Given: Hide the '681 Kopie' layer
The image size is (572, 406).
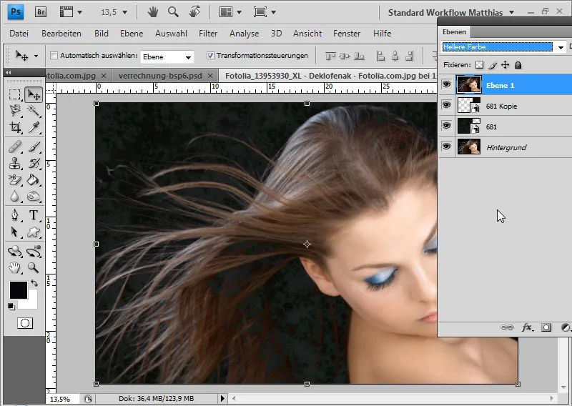Looking at the screenshot, I should click(446, 105).
